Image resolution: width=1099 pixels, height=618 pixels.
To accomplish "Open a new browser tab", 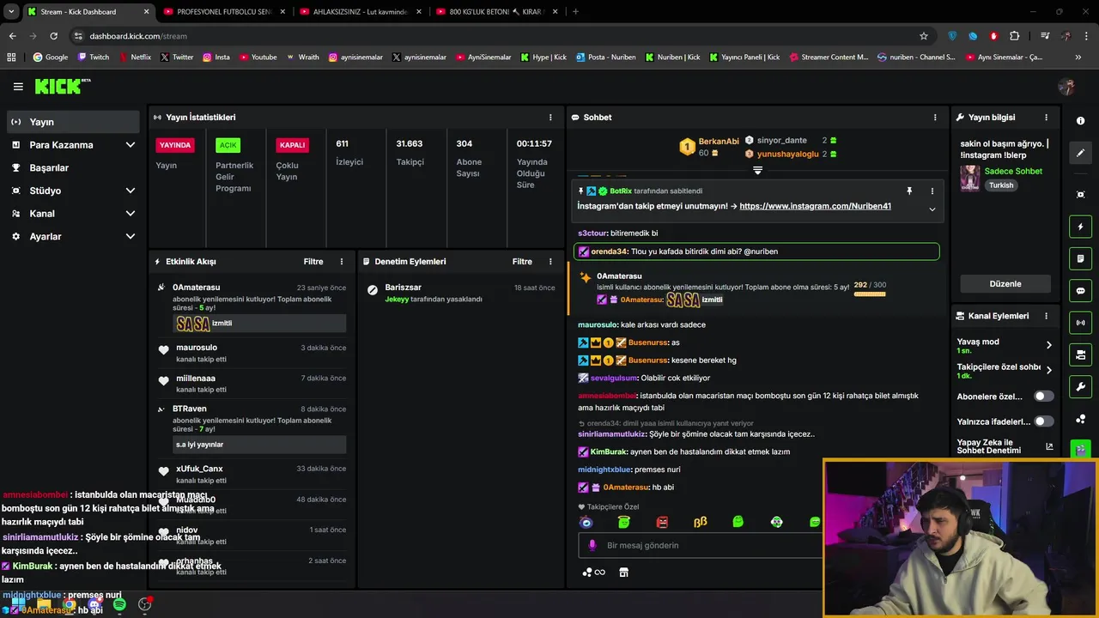I will (x=575, y=12).
